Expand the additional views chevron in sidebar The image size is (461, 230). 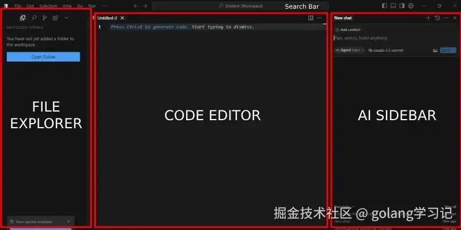click(x=66, y=18)
